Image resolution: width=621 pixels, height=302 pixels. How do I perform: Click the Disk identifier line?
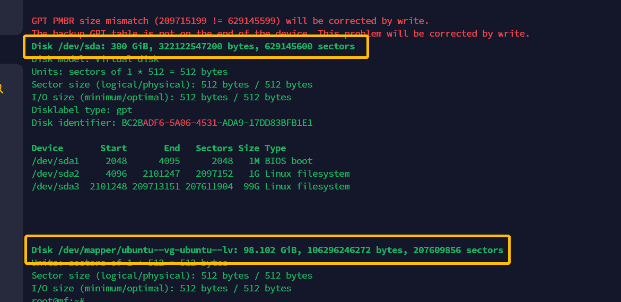pos(172,123)
